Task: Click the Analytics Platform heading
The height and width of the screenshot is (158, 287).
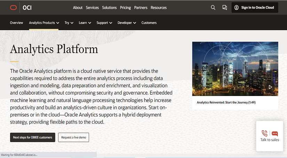Action: coord(54,49)
